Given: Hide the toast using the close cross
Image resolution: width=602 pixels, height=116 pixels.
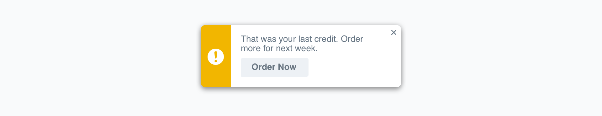Looking at the screenshot, I should pos(394,32).
